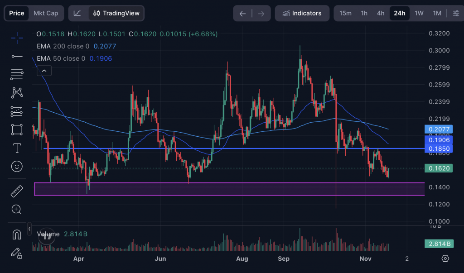Select the 1W timeframe
The height and width of the screenshot is (273, 464).
(x=419, y=13)
